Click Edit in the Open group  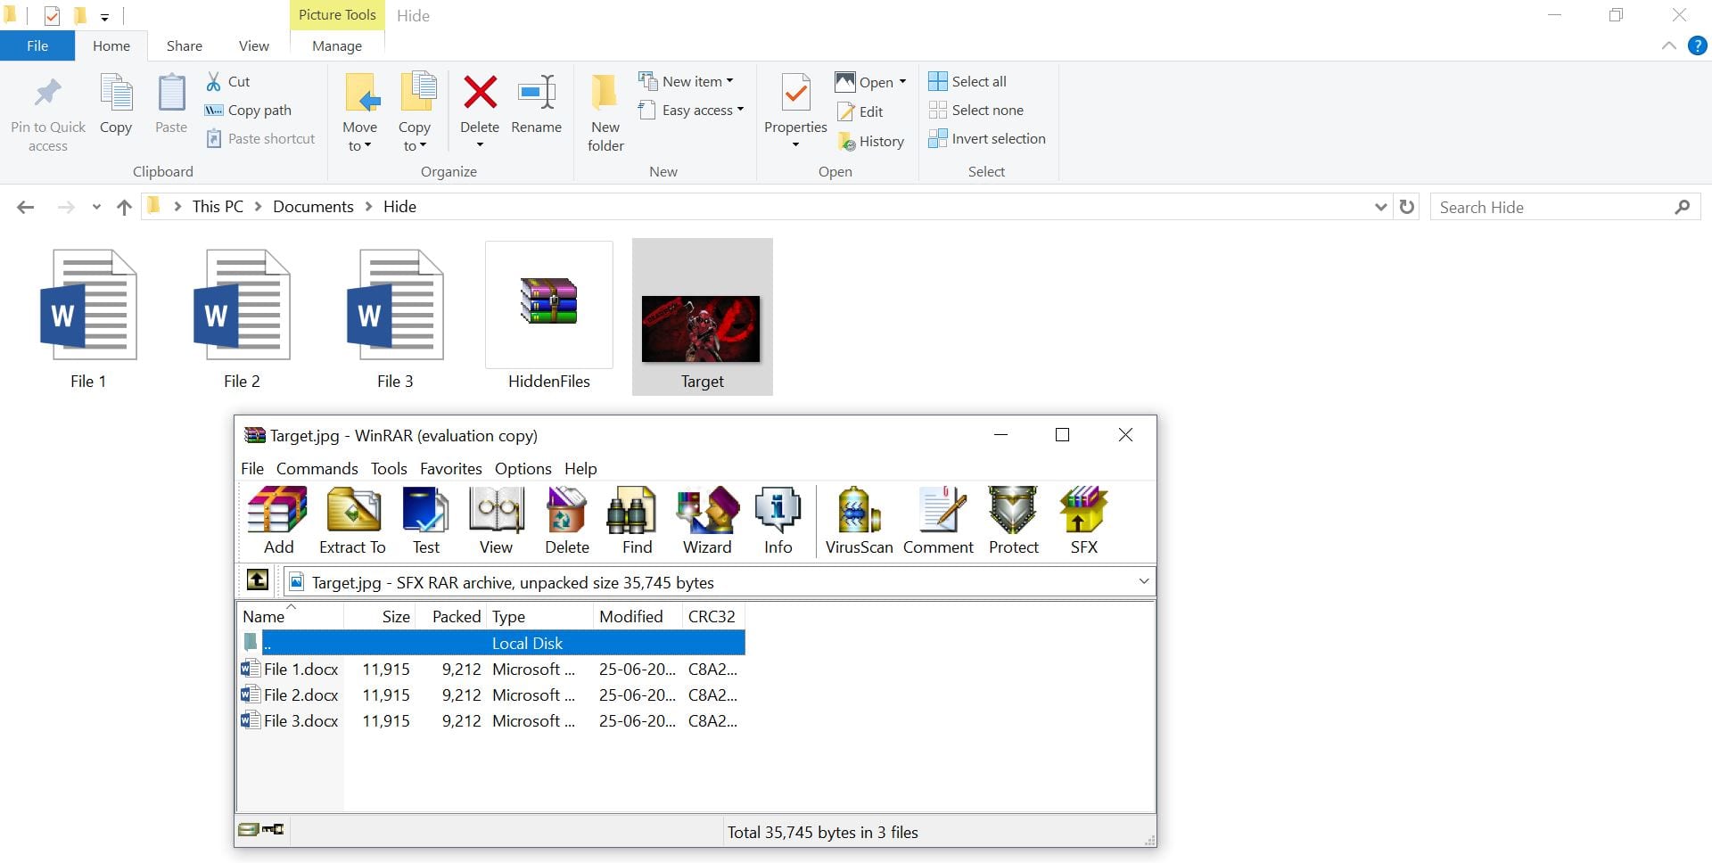pyautogui.click(x=860, y=111)
